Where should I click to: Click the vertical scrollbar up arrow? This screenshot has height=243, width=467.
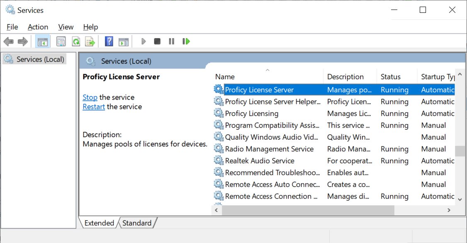pos(460,74)
